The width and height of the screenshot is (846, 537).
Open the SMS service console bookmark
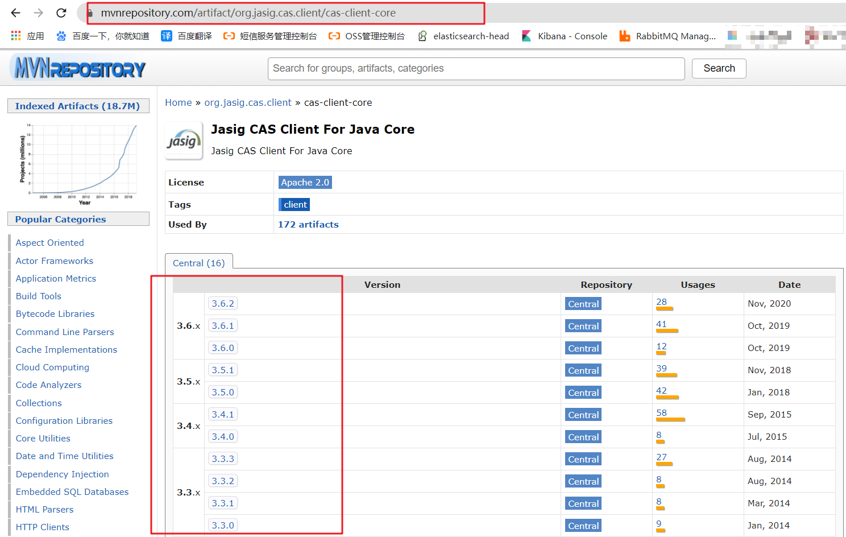(270, 36)
